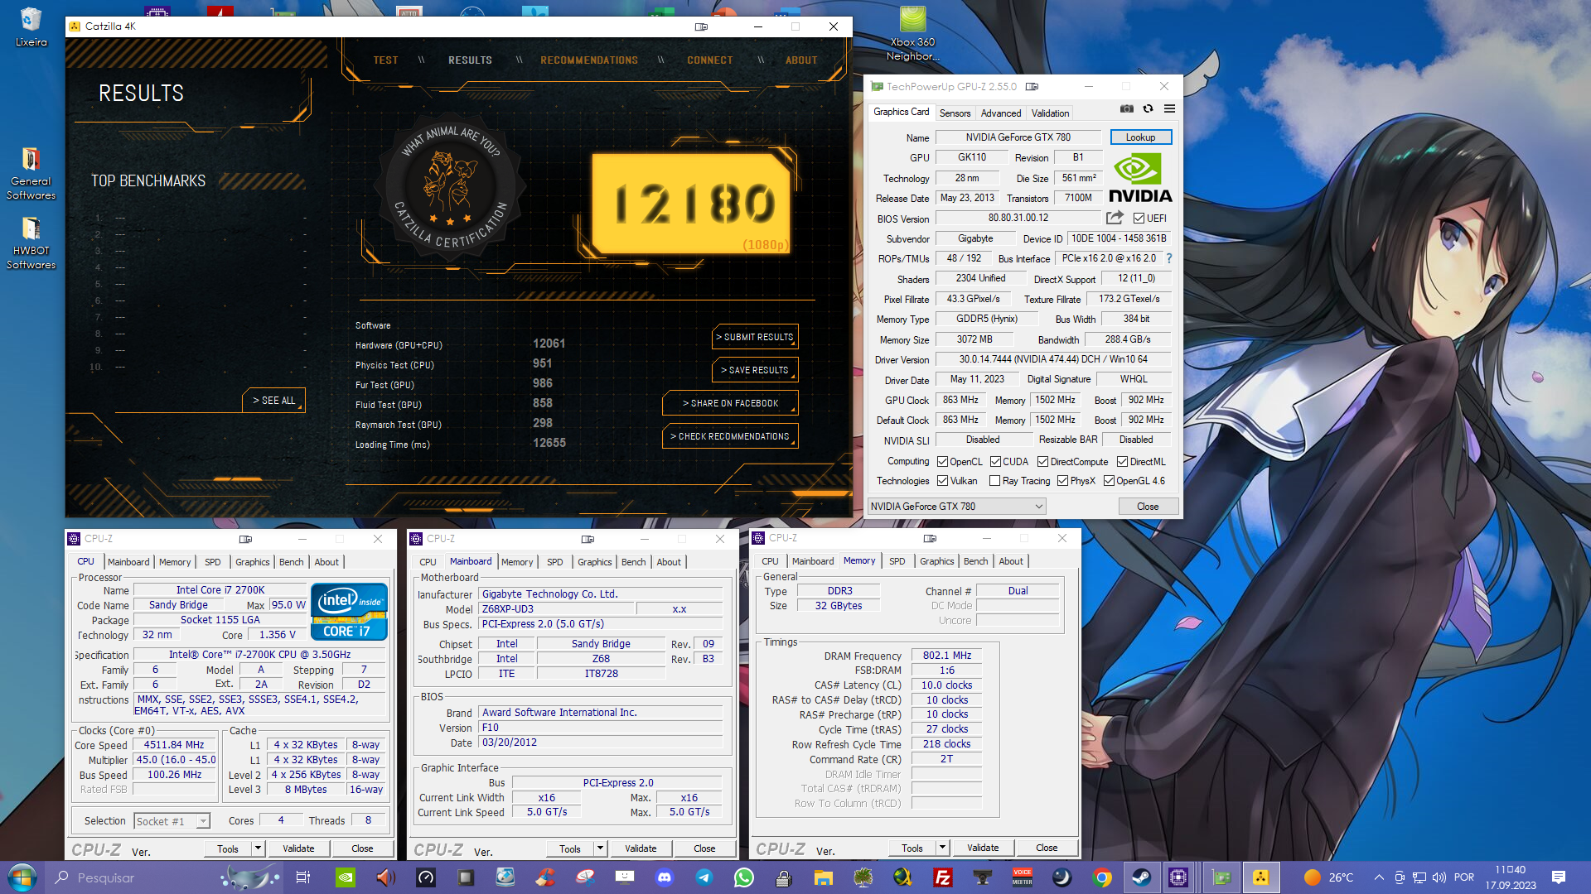This screenshot has height=894, width=1591.
Task: Open the Bench tab in Memory CPU-Z window
Action: pyautogui.click(x=975, y=561)
